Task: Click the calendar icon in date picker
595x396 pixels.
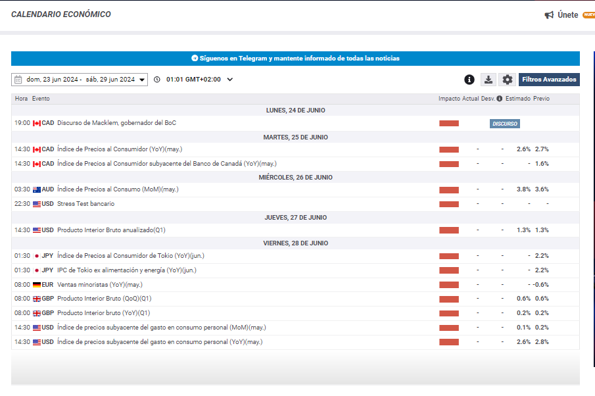Action: 18,80
